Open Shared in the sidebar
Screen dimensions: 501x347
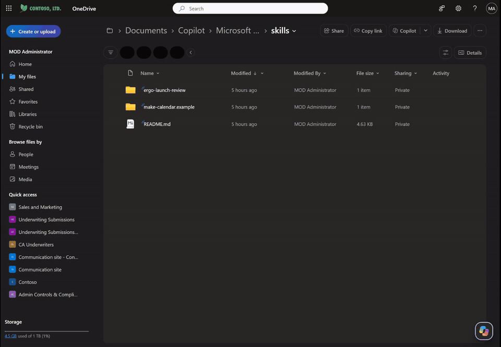click(x=26, y=89)
